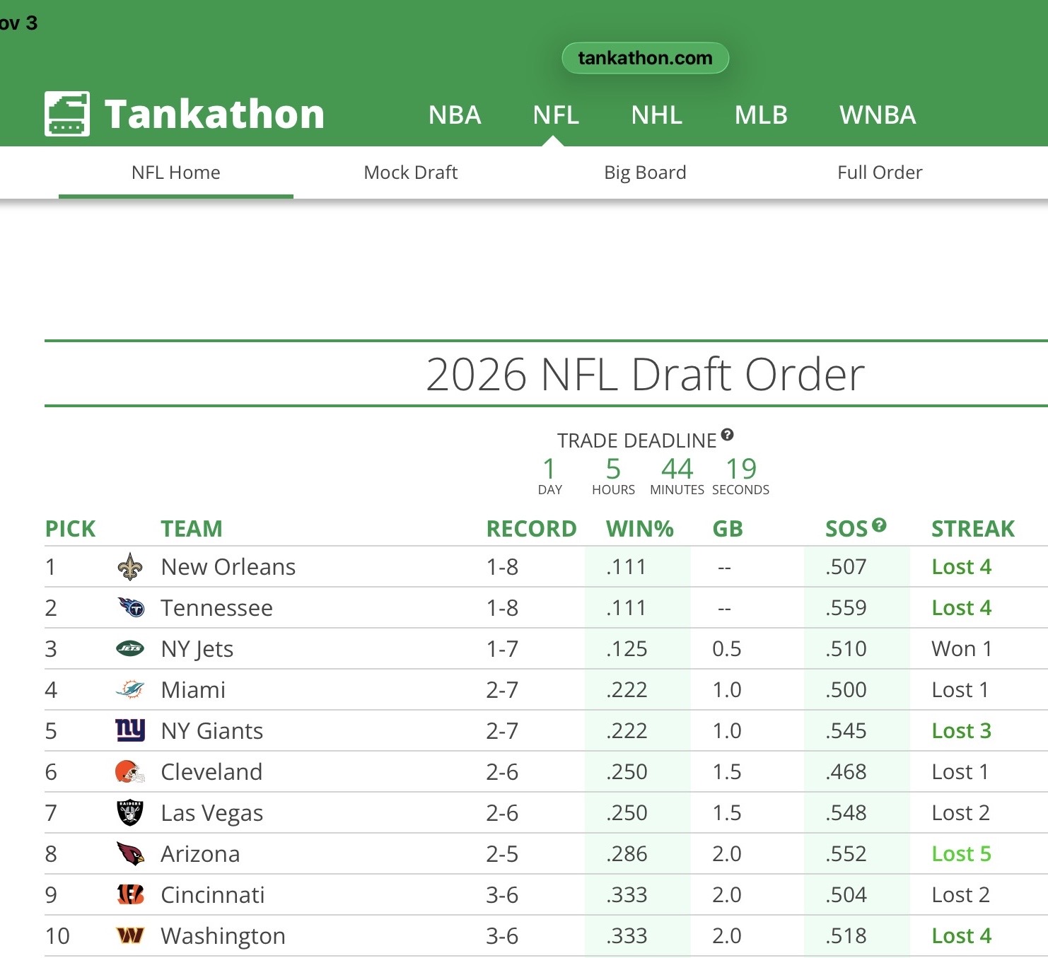Click Arizona's Lost 5 streak
Image resolution: width=1048 pixels, height=958 pixels.
click(x=962, y=854)
